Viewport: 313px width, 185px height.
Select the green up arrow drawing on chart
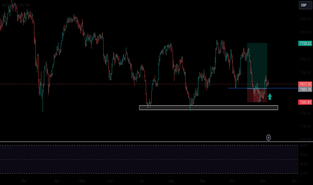[x=270, y=97]
